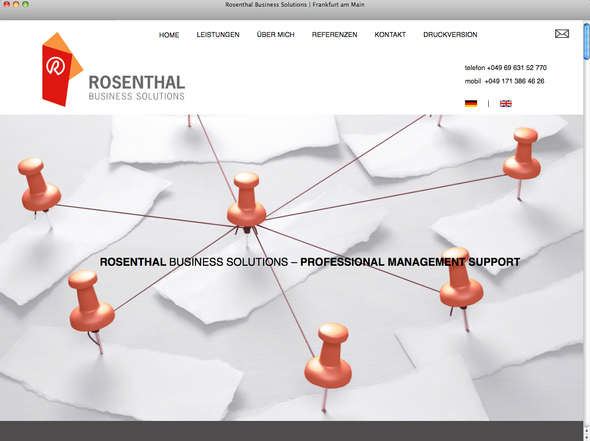Click the ROSENTHAL BUSINESS SOLUTIONS logo text

tap(137, 87)
